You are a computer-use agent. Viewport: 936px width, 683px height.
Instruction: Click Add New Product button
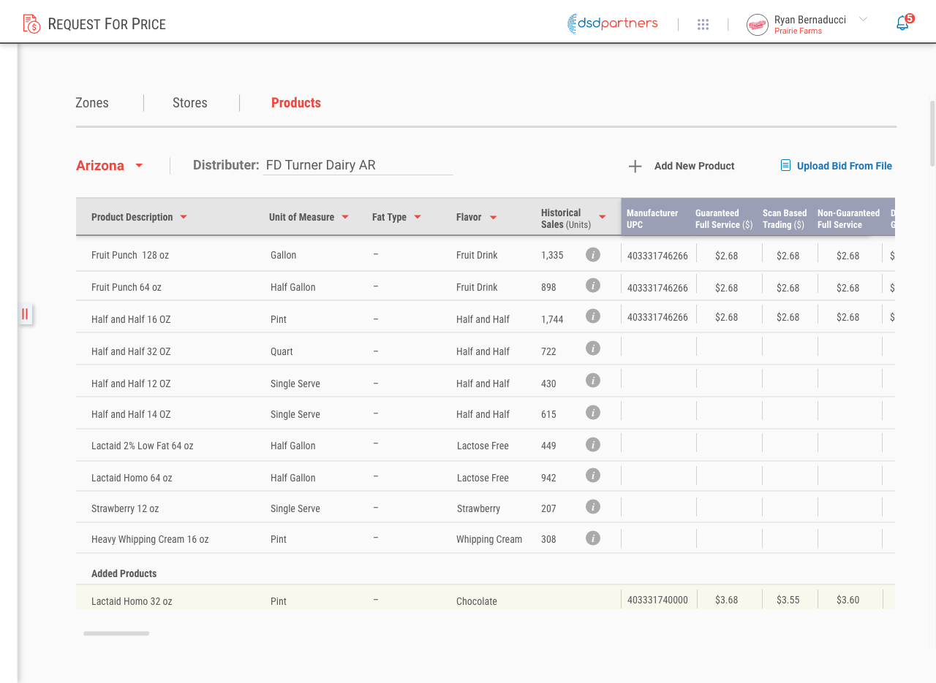pos(682,166)
